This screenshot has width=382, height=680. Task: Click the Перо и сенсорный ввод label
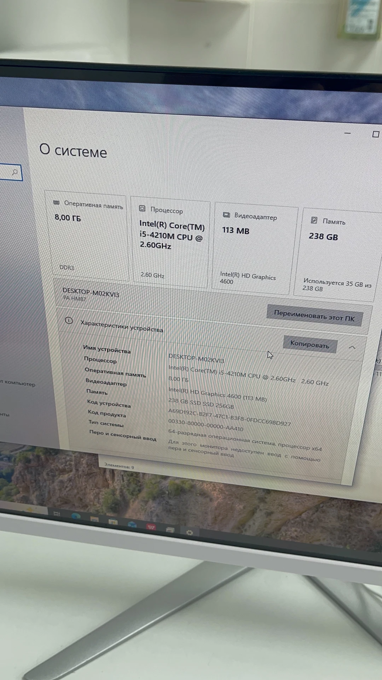pyautogui.click(x=123, y=435)
